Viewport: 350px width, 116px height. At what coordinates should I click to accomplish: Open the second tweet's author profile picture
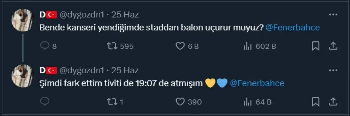pos(22,76)
